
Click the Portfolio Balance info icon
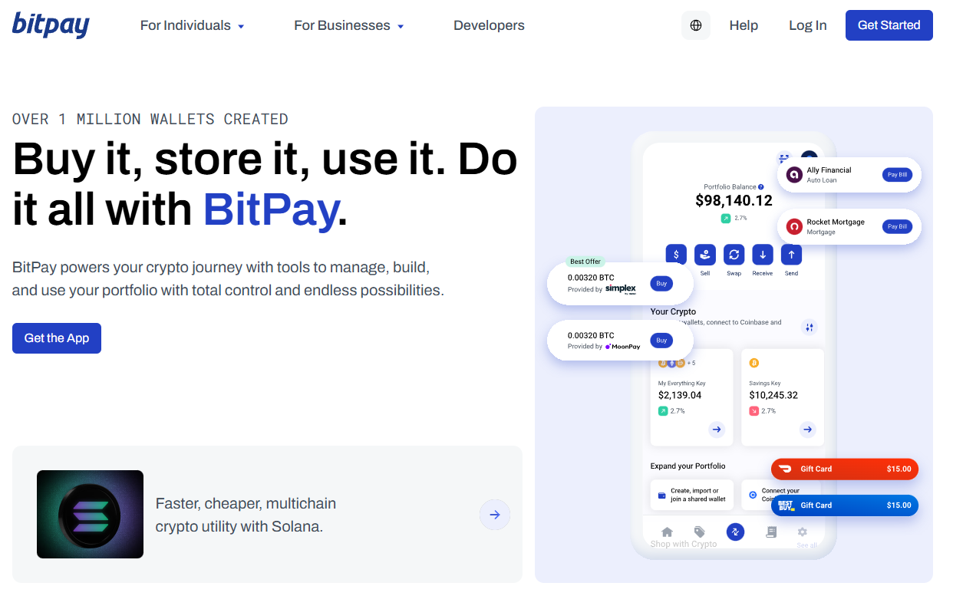tap(761, 186)
